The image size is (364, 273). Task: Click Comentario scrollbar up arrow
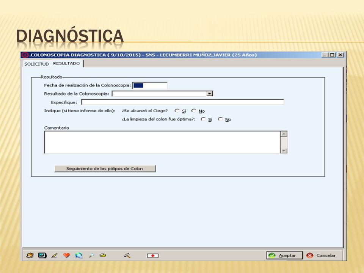click(284, 134)
